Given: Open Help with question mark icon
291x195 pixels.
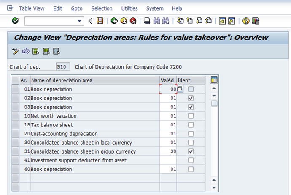Looking at the screenshot, I should [x=246, y=21].
